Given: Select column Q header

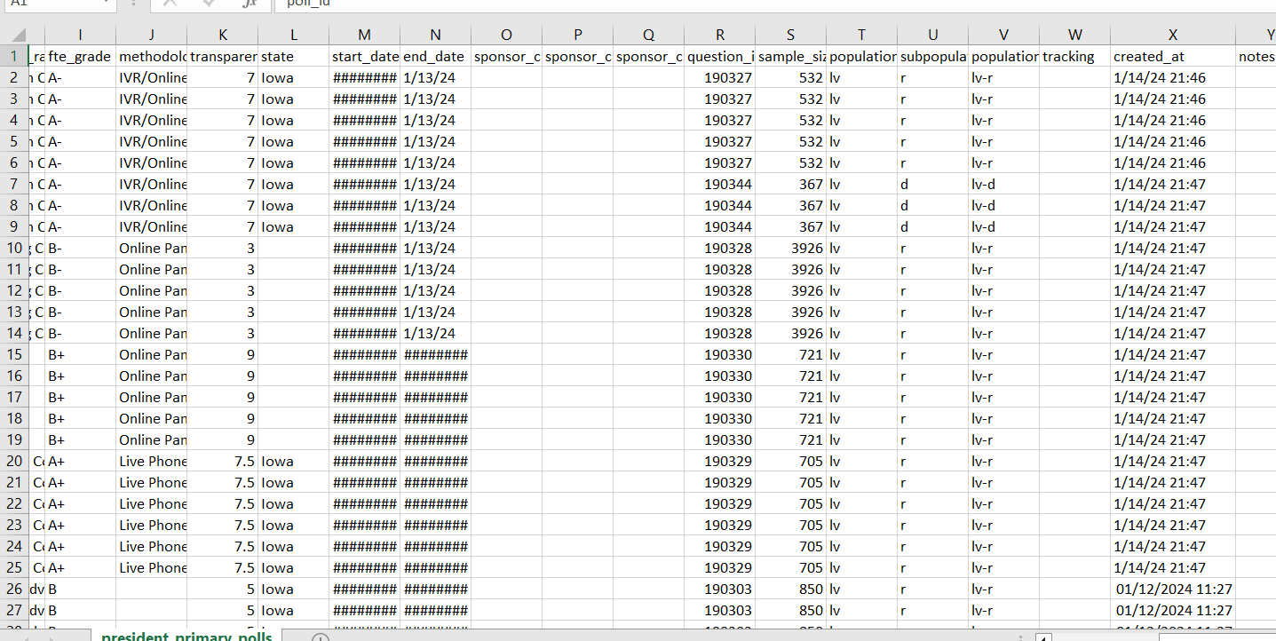Looking at the screenshot, I should pos(648,35).
